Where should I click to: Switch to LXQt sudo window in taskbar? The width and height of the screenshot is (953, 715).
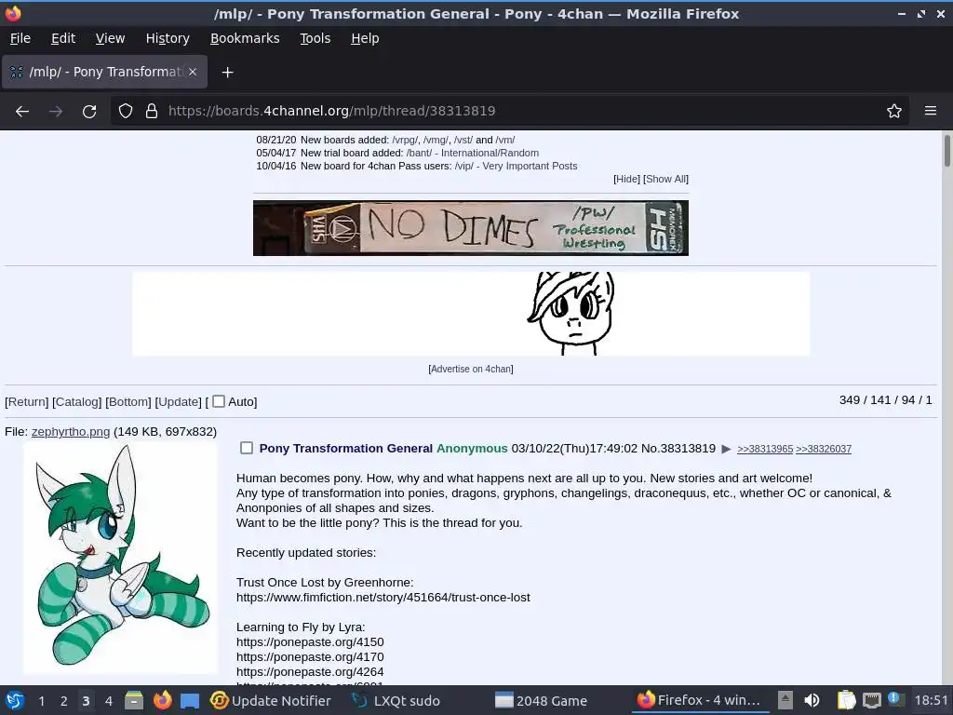pyautogui.click(x=398, y=700)
